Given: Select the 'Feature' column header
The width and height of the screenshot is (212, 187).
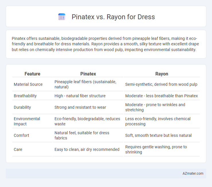Looking at the screenshot, I should (x=32, y=74).
